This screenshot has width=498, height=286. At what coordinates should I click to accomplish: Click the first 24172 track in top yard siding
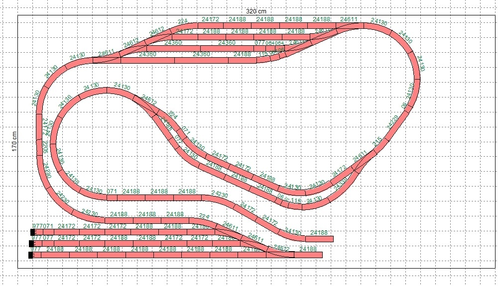click(66, 232)
